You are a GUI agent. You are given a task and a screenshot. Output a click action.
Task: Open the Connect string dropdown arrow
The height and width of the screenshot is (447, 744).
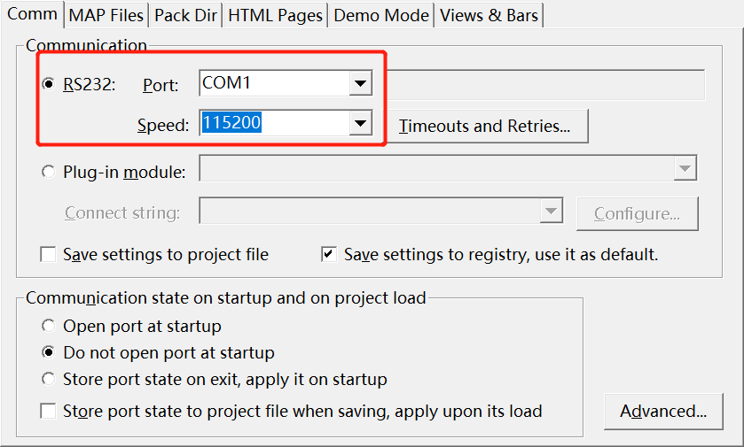point(551,212)
